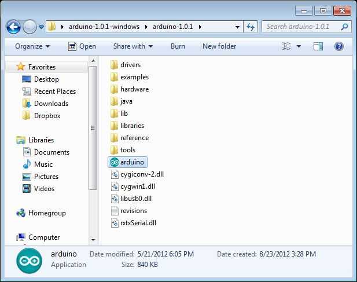Expand arrow after arduino-1.0.1-windows breadcrumb
The width and height of the screenshot is (357, 282).
coord(146,27)
